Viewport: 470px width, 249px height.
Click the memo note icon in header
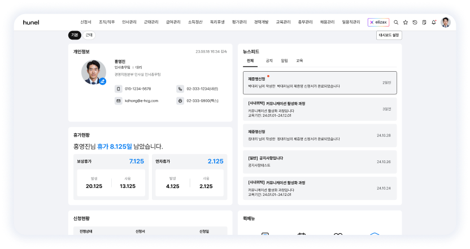pyautogui.click(x=424, y=23)
